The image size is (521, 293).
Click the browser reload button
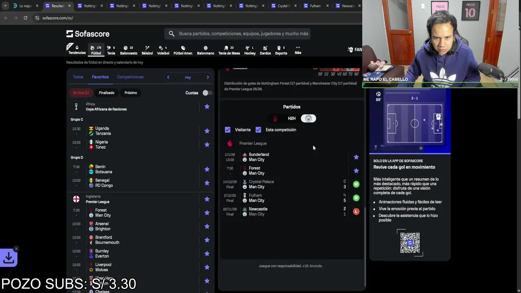point(25,18)
